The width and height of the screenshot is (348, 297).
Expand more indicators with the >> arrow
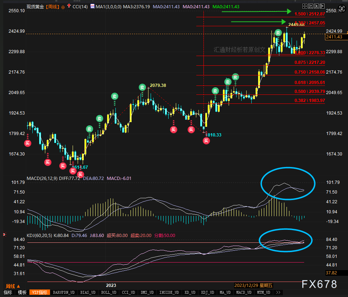click(278, 292)
